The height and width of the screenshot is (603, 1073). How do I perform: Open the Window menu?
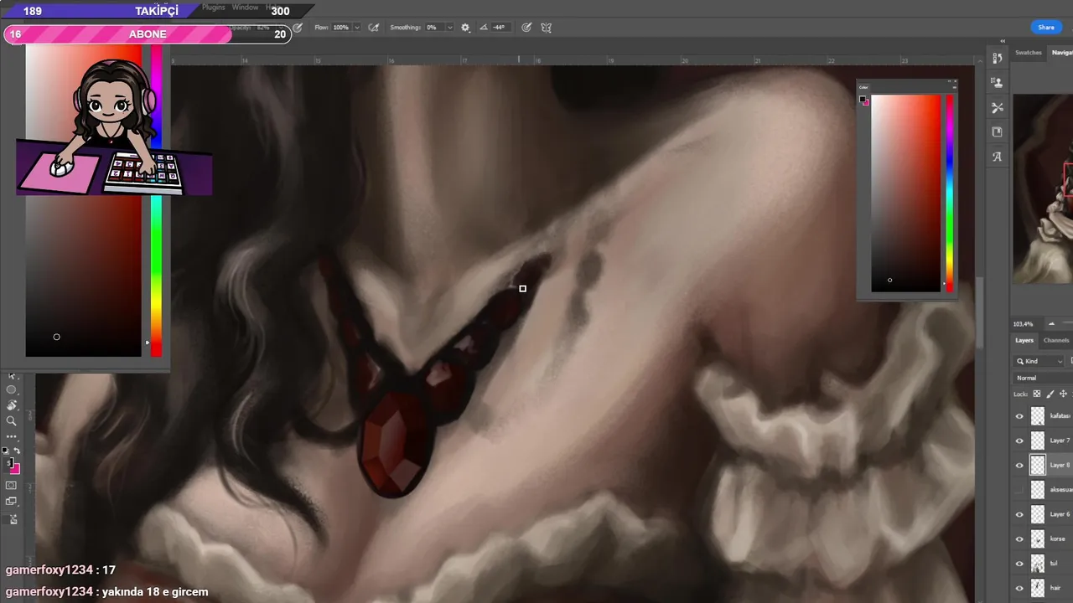pyautogui.click(x=245, y=8)
